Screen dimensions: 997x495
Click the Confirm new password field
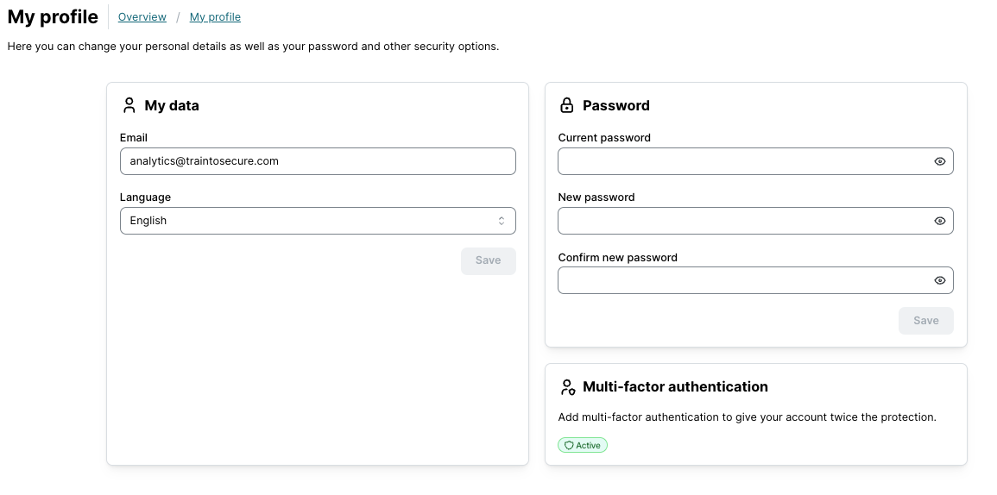pos(742,280)
